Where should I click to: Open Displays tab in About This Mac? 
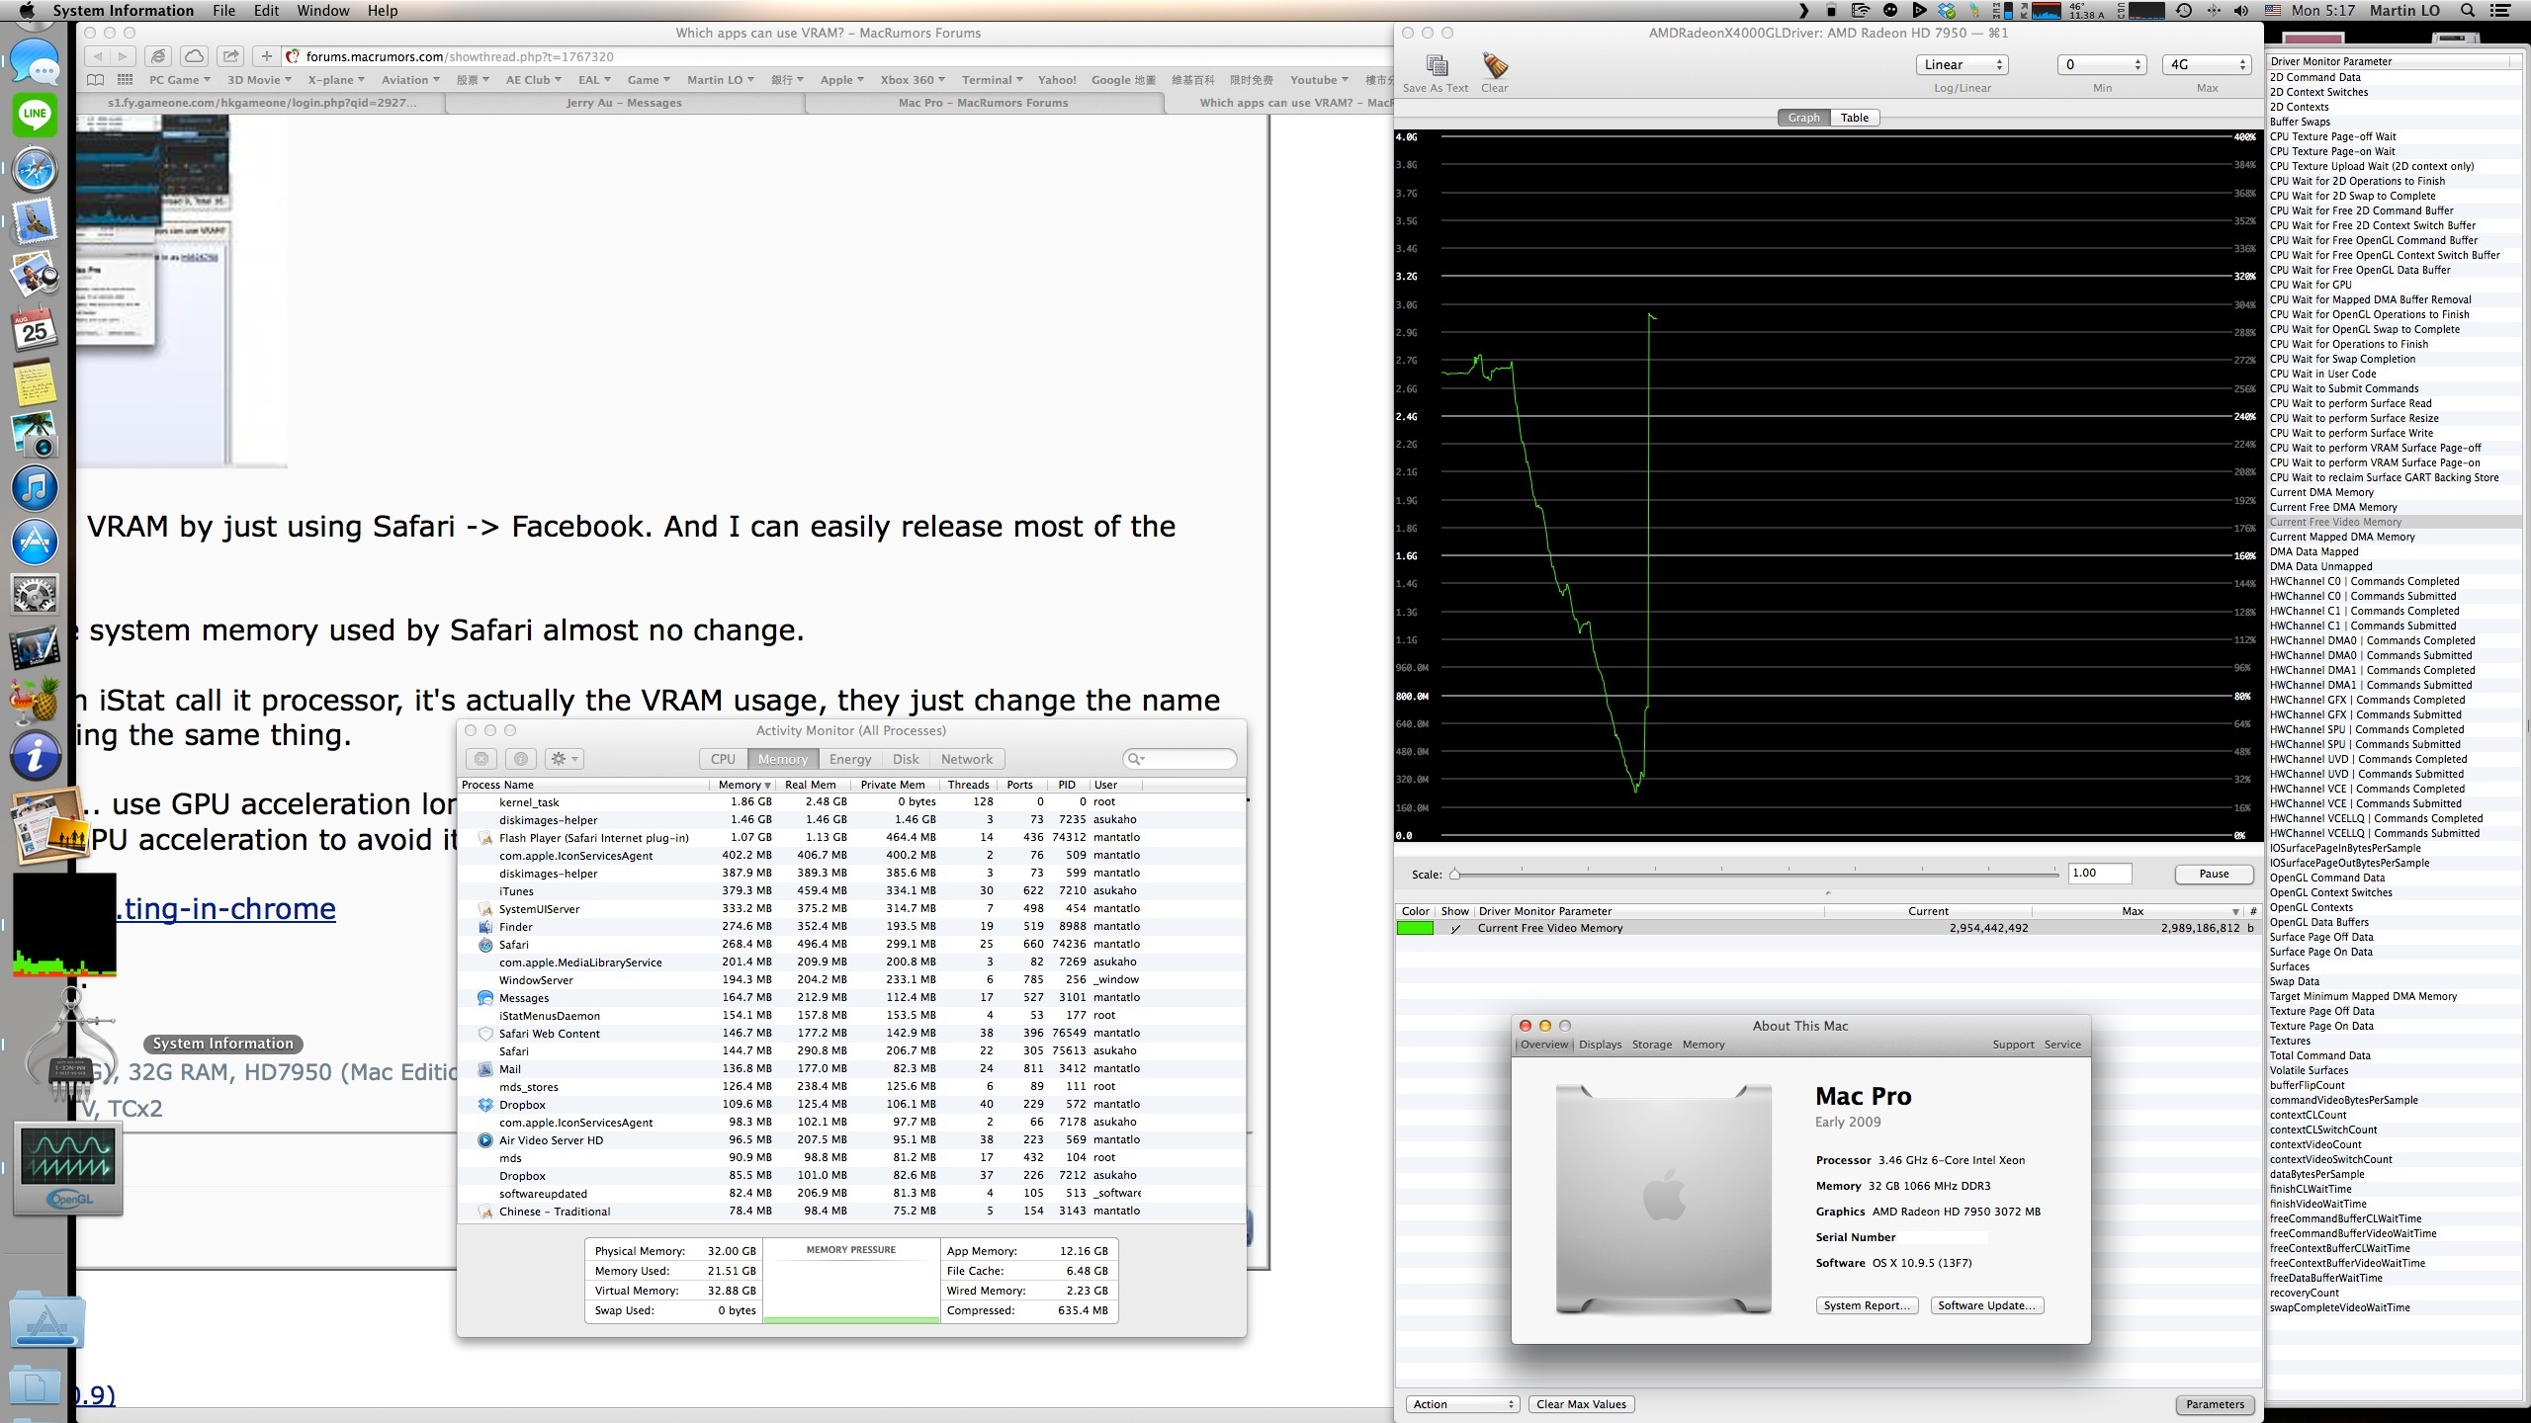tap(1600, 1045)
